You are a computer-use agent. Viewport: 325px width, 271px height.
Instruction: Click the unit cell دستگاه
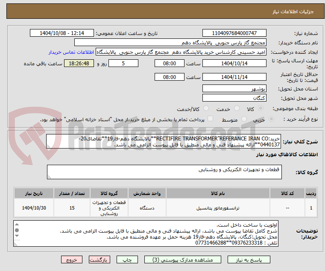(x=147, y=208)
